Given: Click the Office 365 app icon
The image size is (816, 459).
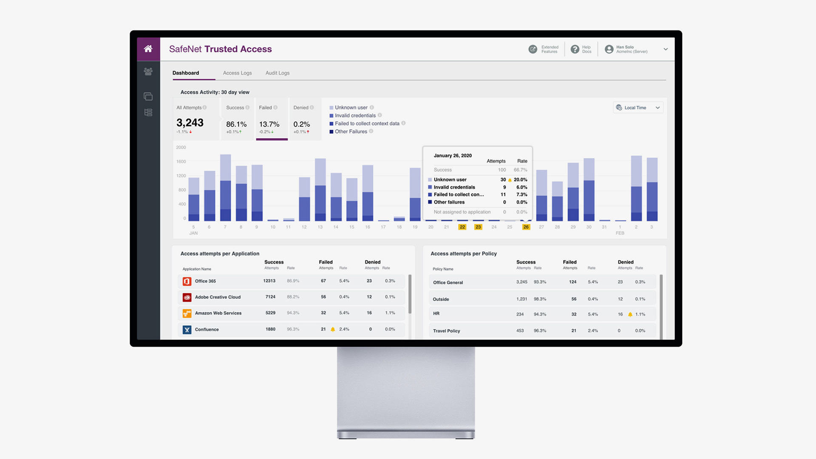Looking at the screenshot, I should (x=187, y=281).
